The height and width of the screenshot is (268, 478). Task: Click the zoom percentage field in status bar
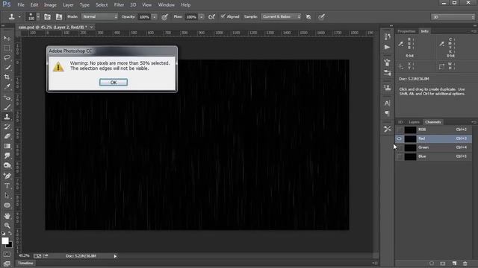click(x=24, y=256)
